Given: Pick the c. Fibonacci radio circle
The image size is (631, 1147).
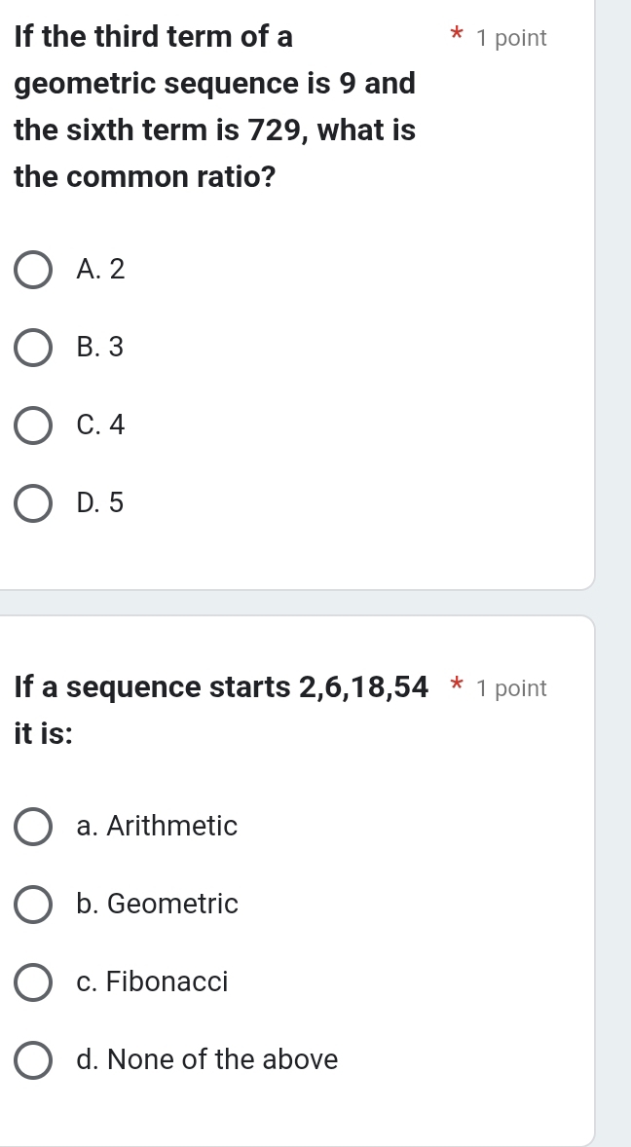Looking at the screenshot, I should click(34, 983).
